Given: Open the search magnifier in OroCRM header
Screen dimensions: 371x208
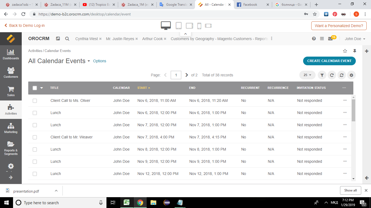Looking at the screenshot, I should coord(67,39).
